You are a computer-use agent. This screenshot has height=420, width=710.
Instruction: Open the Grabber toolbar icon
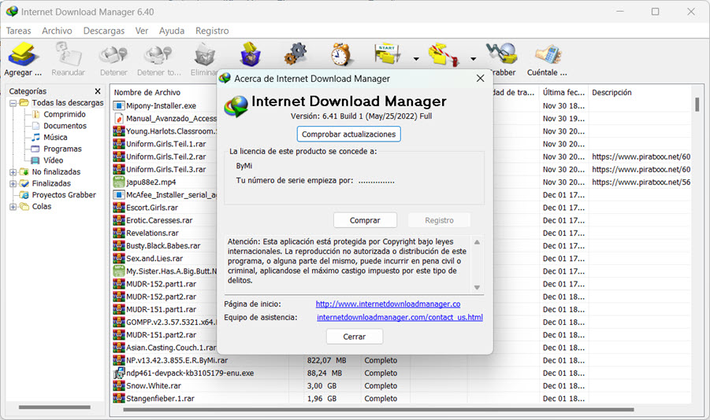click(502, 53)
